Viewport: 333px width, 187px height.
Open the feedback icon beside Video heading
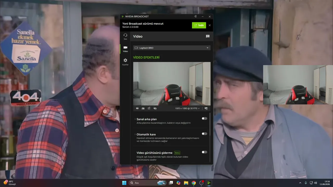click(208, 36)
